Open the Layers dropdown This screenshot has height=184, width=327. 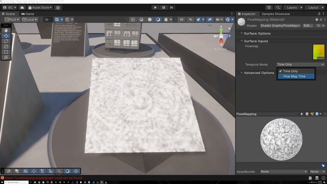tap(294, 8)
